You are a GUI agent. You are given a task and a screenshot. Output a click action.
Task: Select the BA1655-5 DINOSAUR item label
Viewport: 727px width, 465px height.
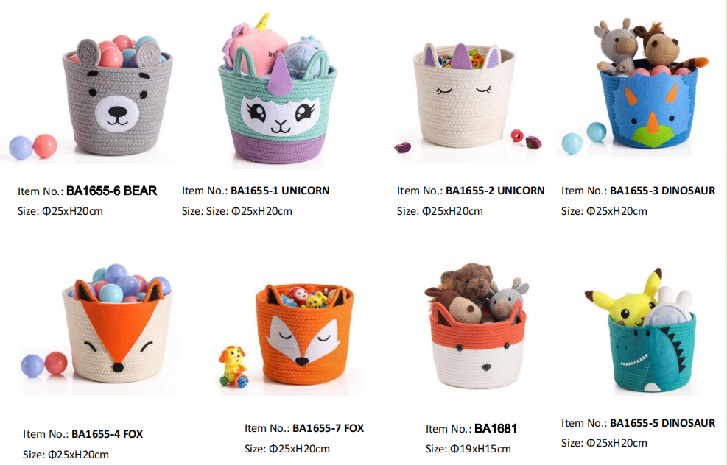pos(663,423)
